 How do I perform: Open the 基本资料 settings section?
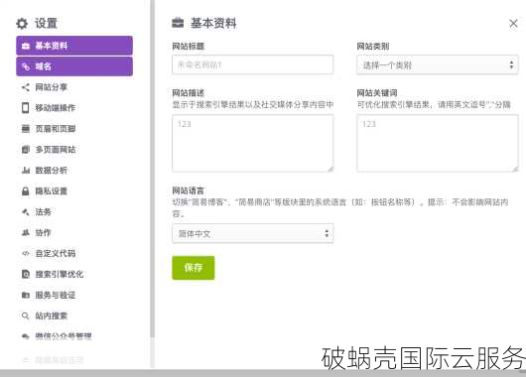(74, 46)
